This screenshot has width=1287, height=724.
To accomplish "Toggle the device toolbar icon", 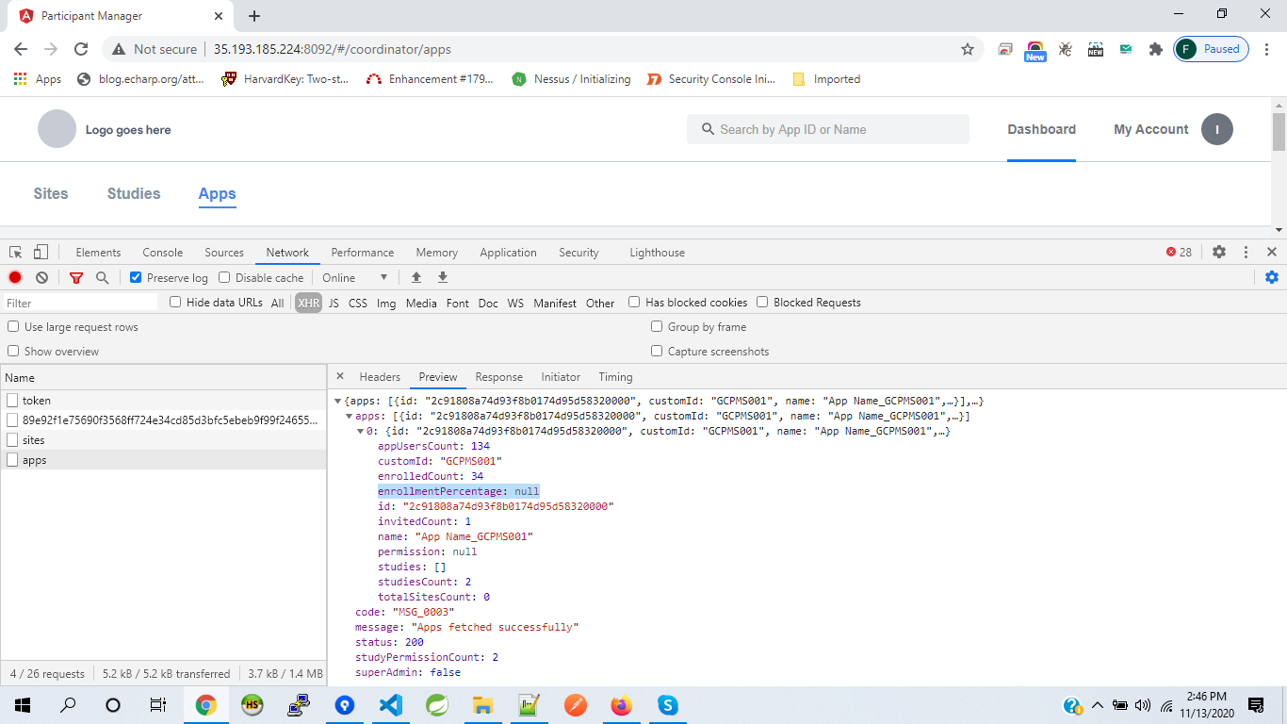I will [41, 253].
